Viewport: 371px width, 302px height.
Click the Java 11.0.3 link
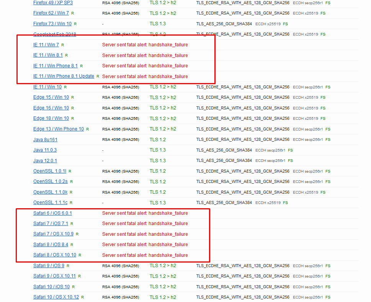click(45, 150)
